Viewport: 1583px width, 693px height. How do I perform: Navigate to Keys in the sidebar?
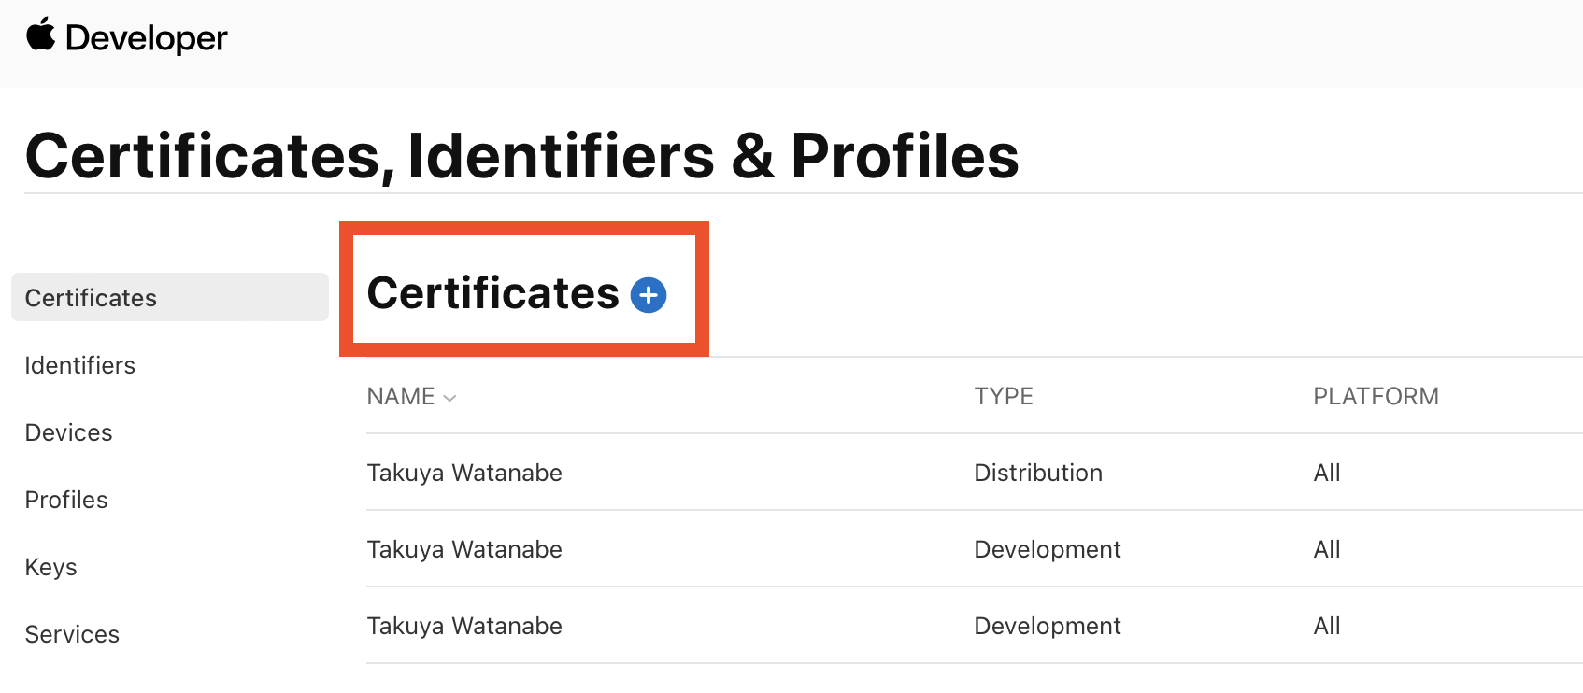[50, 567]
